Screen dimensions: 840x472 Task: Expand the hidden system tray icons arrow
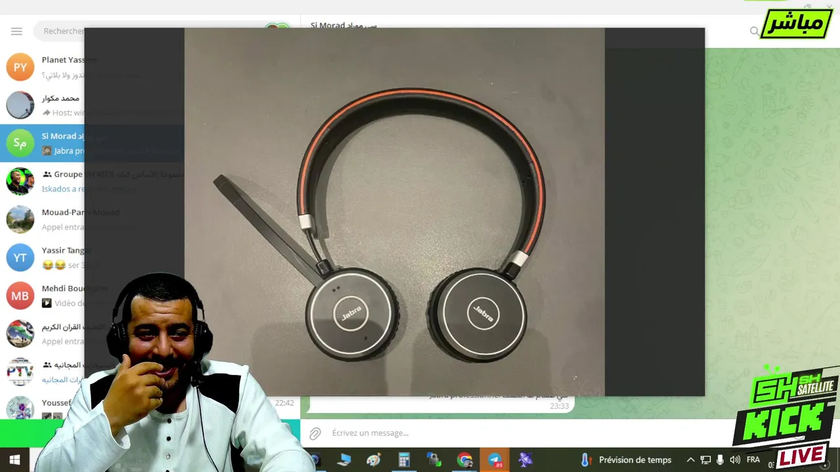pos(690,460)
